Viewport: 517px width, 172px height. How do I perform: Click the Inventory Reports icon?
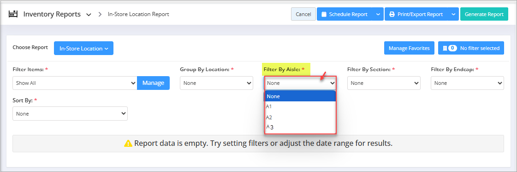(x=13, y=14)
